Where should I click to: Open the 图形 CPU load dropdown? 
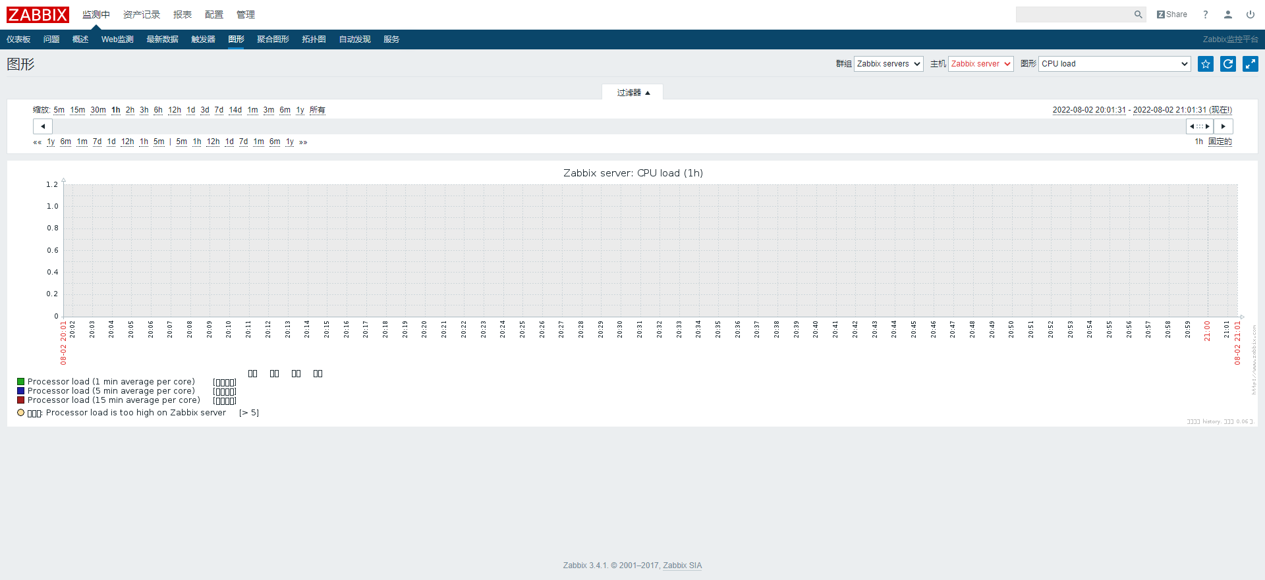point(1114,64)
